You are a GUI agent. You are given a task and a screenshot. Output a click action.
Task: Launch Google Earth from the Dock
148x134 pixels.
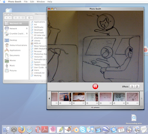(x=106, y=130)
